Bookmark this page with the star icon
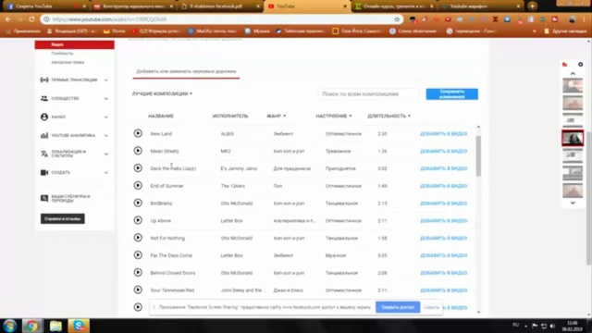This screenshot has width=592, height=333. coord(397,19)
